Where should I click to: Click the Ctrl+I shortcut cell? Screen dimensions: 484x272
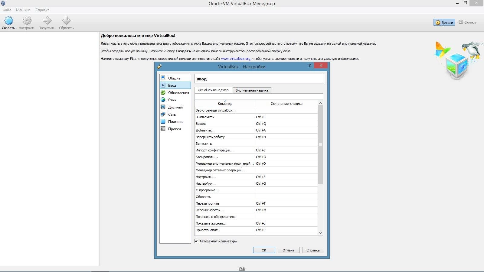click(286, 150)
